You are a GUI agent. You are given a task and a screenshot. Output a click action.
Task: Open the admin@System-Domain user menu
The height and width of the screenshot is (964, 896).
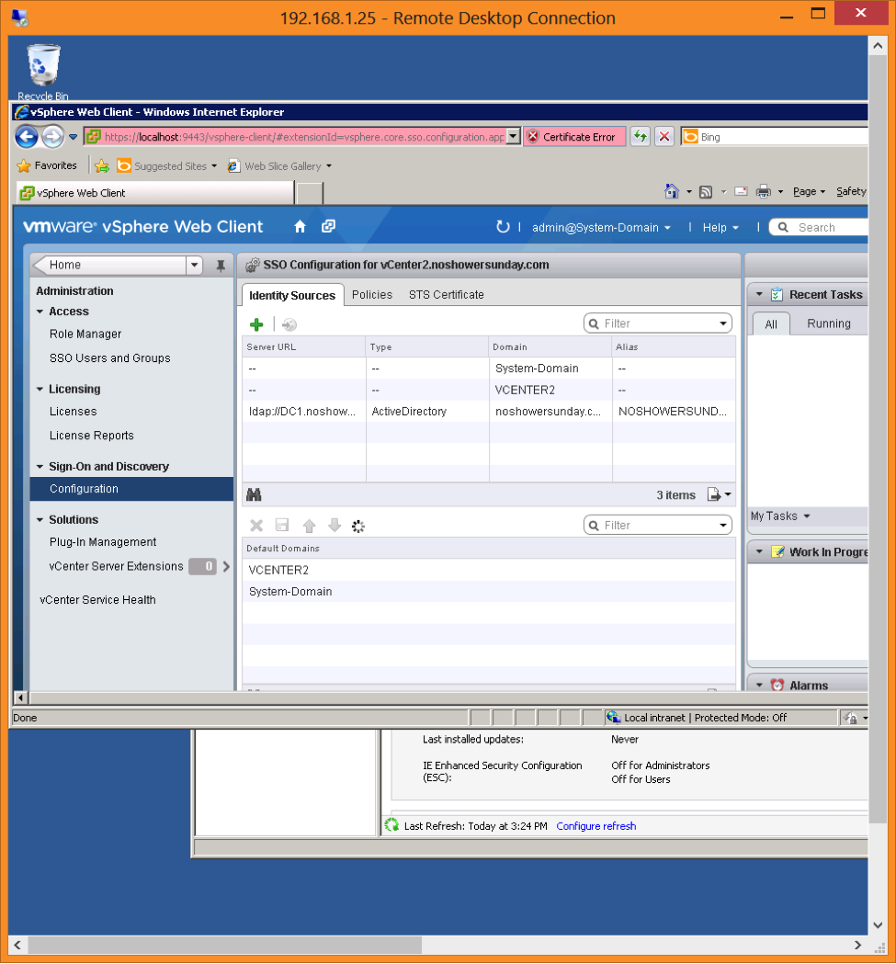601,228
